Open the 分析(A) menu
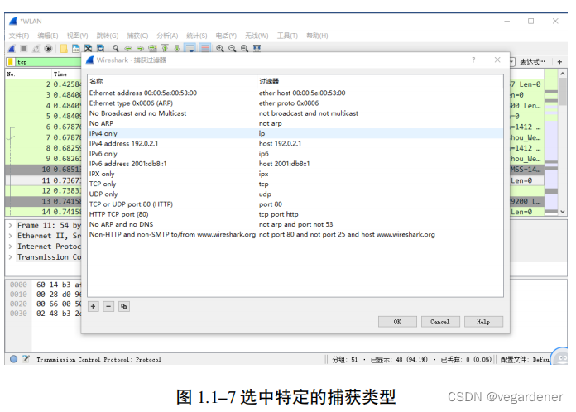 167,36
